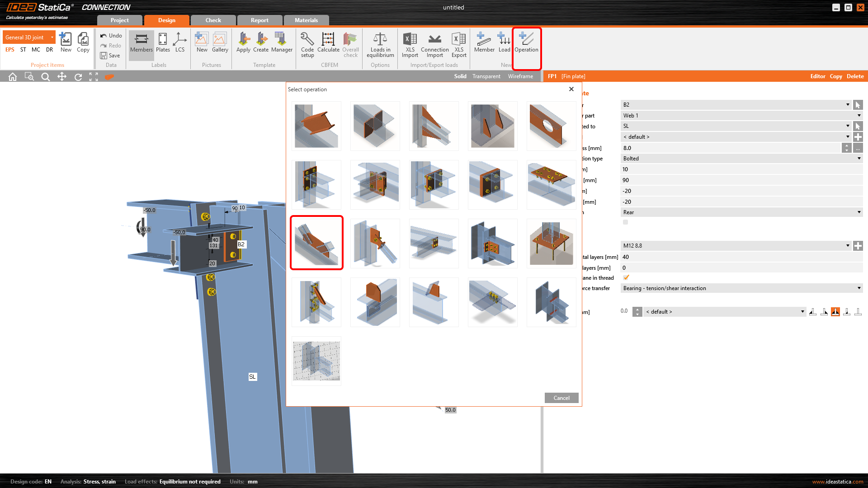Click the Calculate icon in CBFEM group
Screen dimensions: 868x488
pyautogui.click(x=328, y=42)
